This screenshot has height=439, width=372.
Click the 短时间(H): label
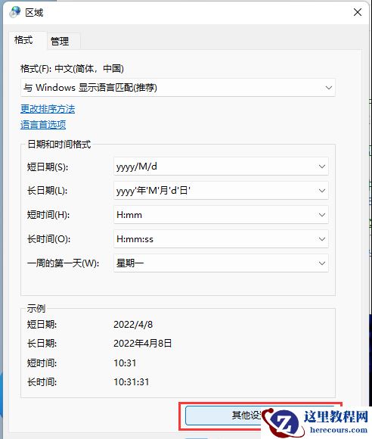(x=48, y=215)
